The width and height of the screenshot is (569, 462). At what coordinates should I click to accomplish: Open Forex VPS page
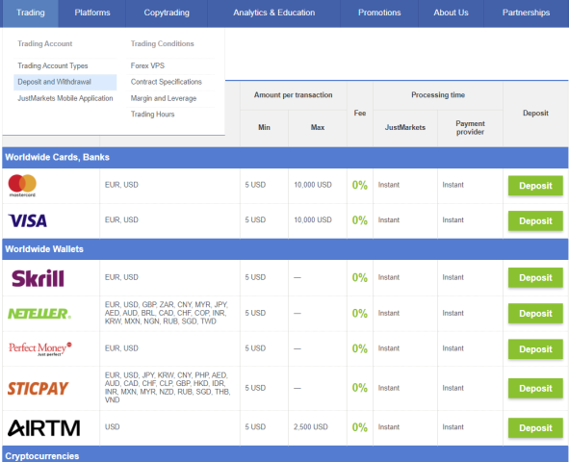147,65
